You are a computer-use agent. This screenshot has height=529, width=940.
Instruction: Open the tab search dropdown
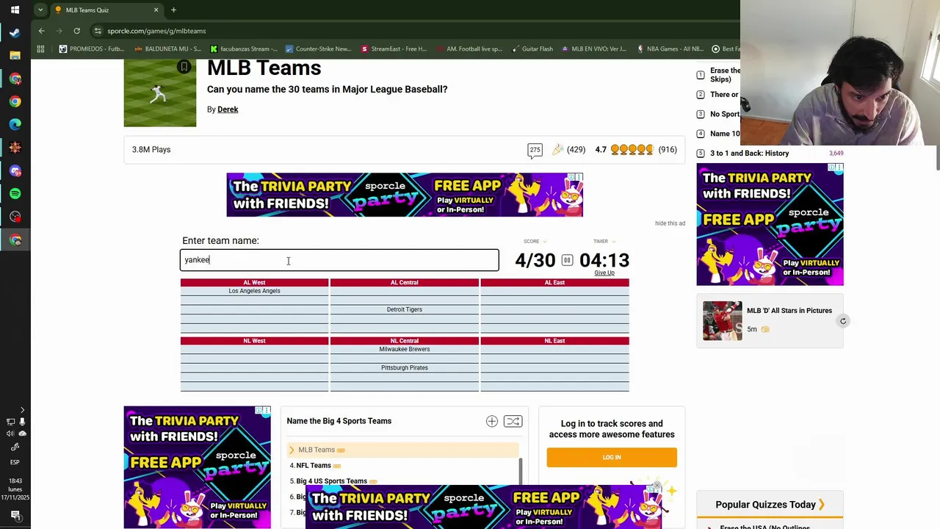click(x=40, y=10)
